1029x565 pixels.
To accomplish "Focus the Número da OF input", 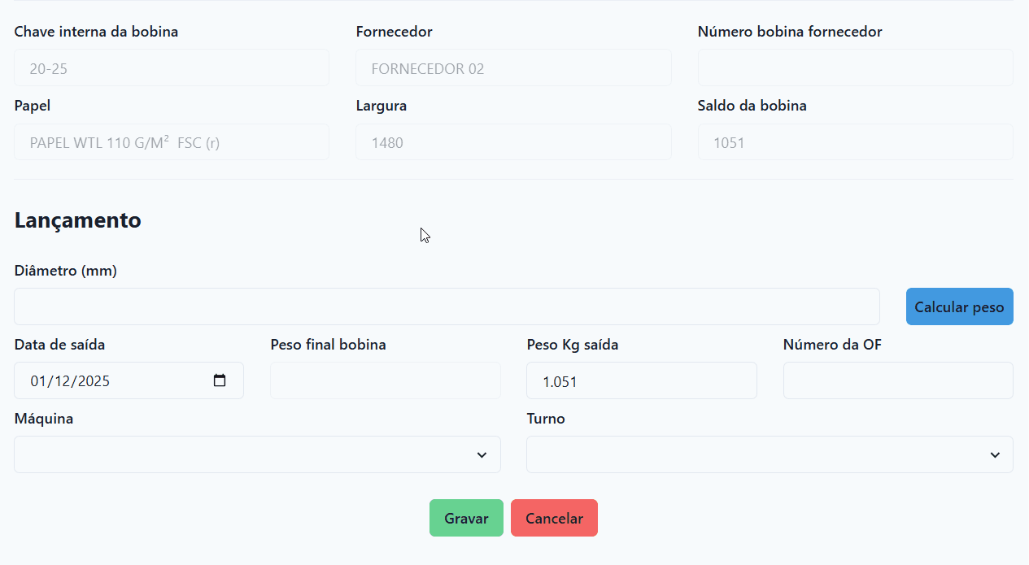I will [897, 380].
